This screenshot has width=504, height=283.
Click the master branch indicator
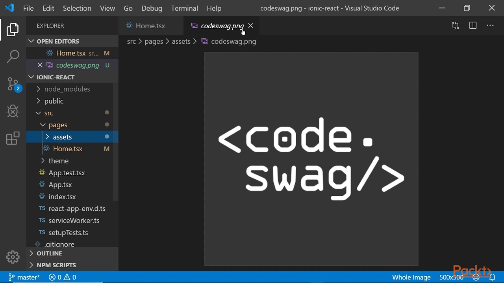click(x=24, y=277)
